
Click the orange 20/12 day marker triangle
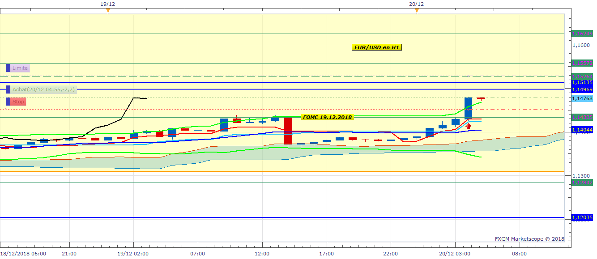click(417, 10)
